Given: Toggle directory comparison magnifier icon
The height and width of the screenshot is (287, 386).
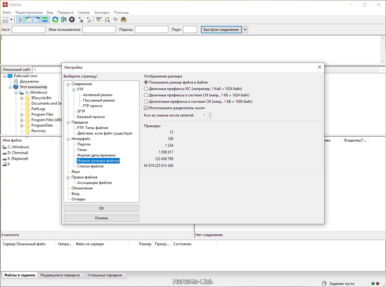Looking at the screenshot, I should (x=107, y=20).
